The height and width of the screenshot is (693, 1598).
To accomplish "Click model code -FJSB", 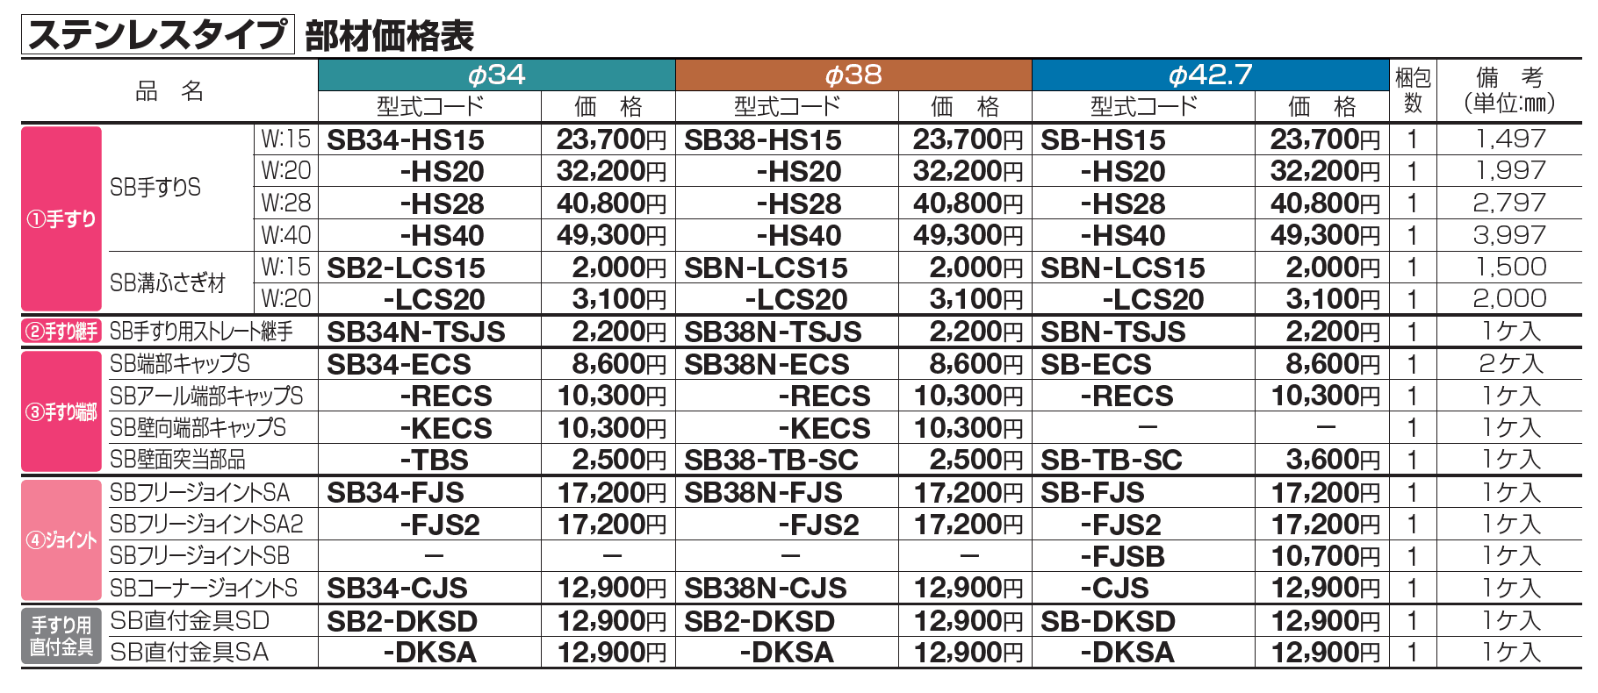I will 1122,556.
